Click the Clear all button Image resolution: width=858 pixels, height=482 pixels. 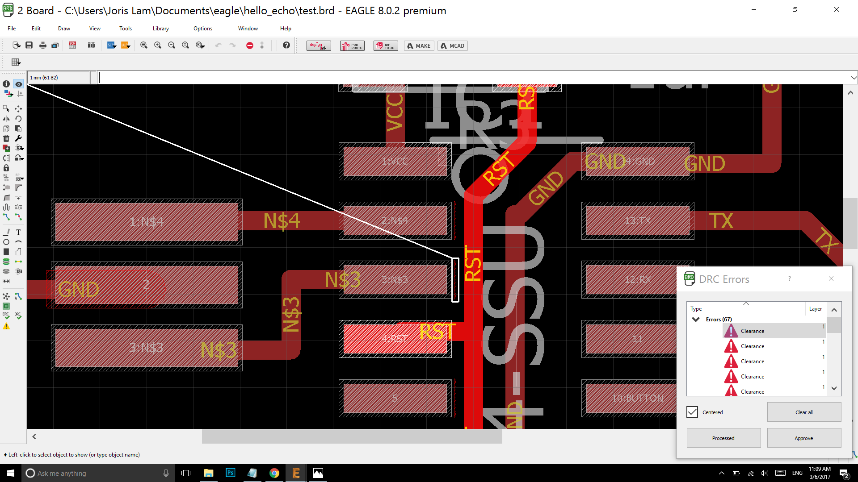803,412
